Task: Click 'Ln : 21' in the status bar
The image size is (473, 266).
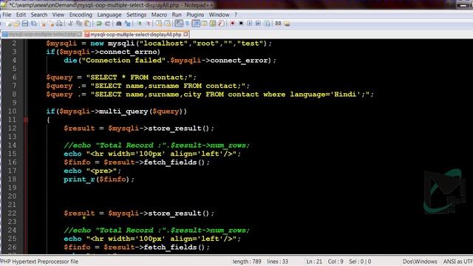Action: coord(314,262)
